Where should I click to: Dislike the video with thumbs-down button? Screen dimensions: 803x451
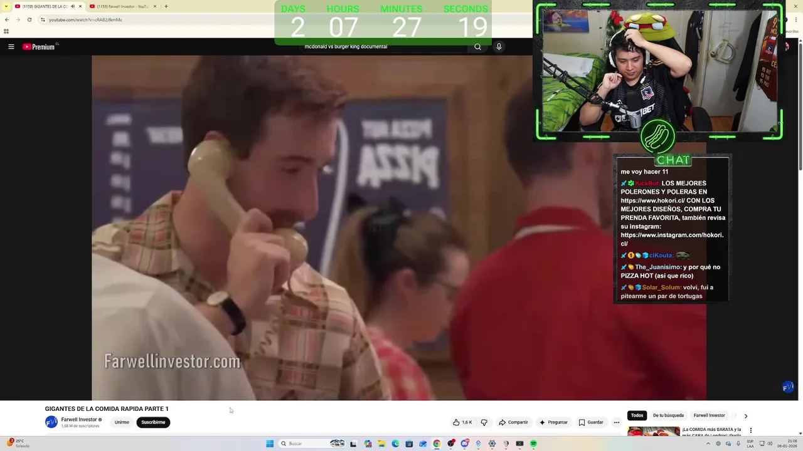[484, 422]
